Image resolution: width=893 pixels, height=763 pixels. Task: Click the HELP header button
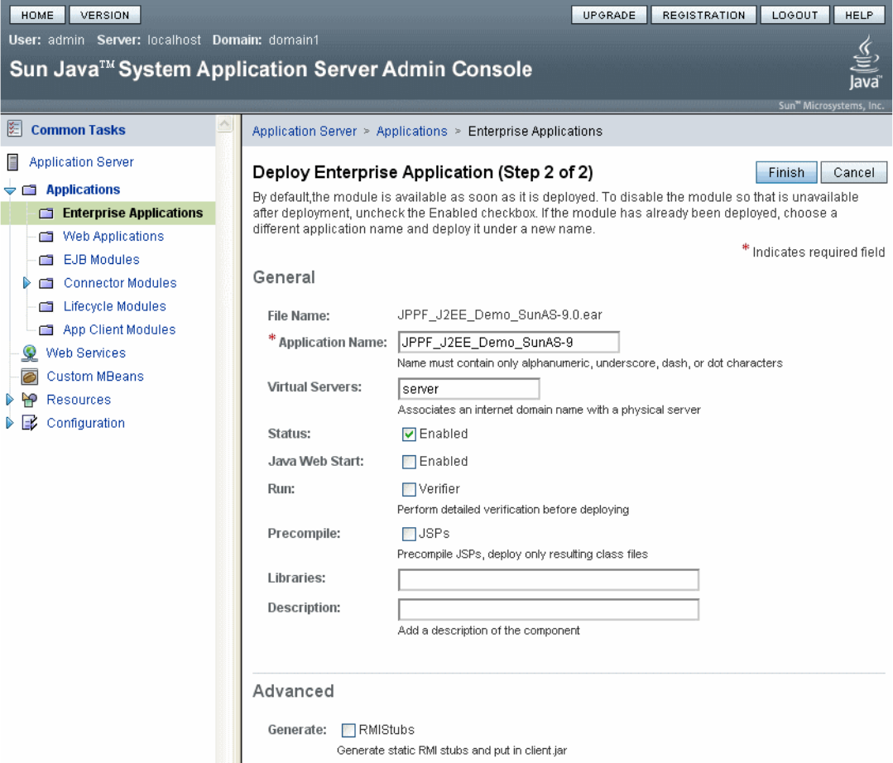pyautogui.click(x=859, y=15)
